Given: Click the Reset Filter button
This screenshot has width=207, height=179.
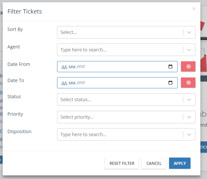Looking at the screenshot, I should pyautogui.click(x=122, y=163).
